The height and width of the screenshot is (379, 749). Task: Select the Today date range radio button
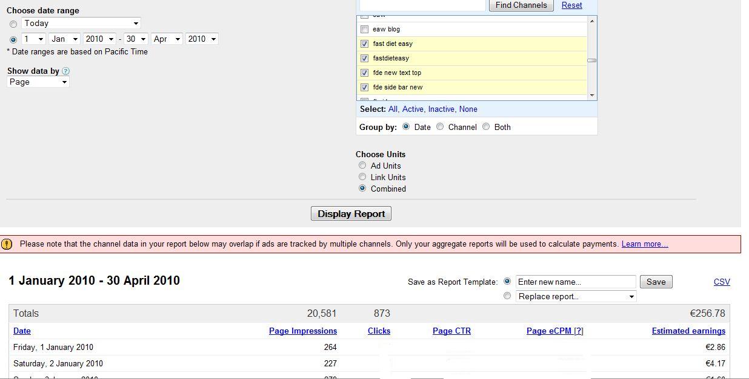(13, 24)
